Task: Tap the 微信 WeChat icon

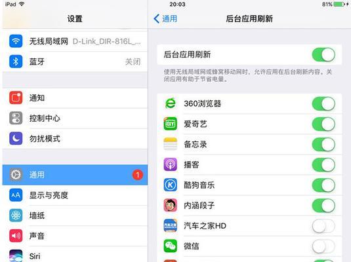Action: tap(171, 246)
